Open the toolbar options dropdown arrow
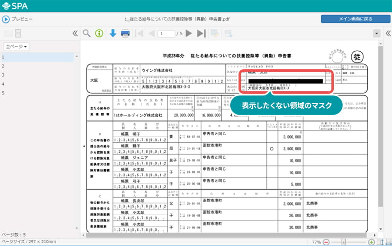 (x=377, y=33)
